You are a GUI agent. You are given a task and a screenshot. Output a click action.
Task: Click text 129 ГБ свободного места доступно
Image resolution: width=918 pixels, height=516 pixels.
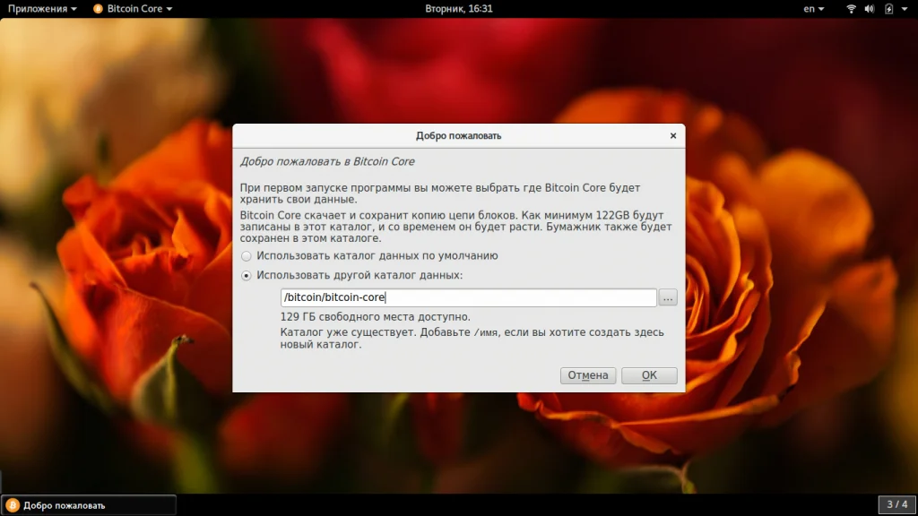click(x=376, y=316)
